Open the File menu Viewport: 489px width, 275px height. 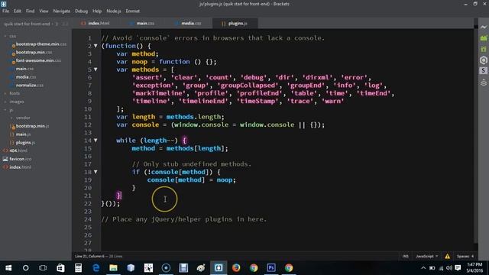pyautogui.click(x=5, y=11)
